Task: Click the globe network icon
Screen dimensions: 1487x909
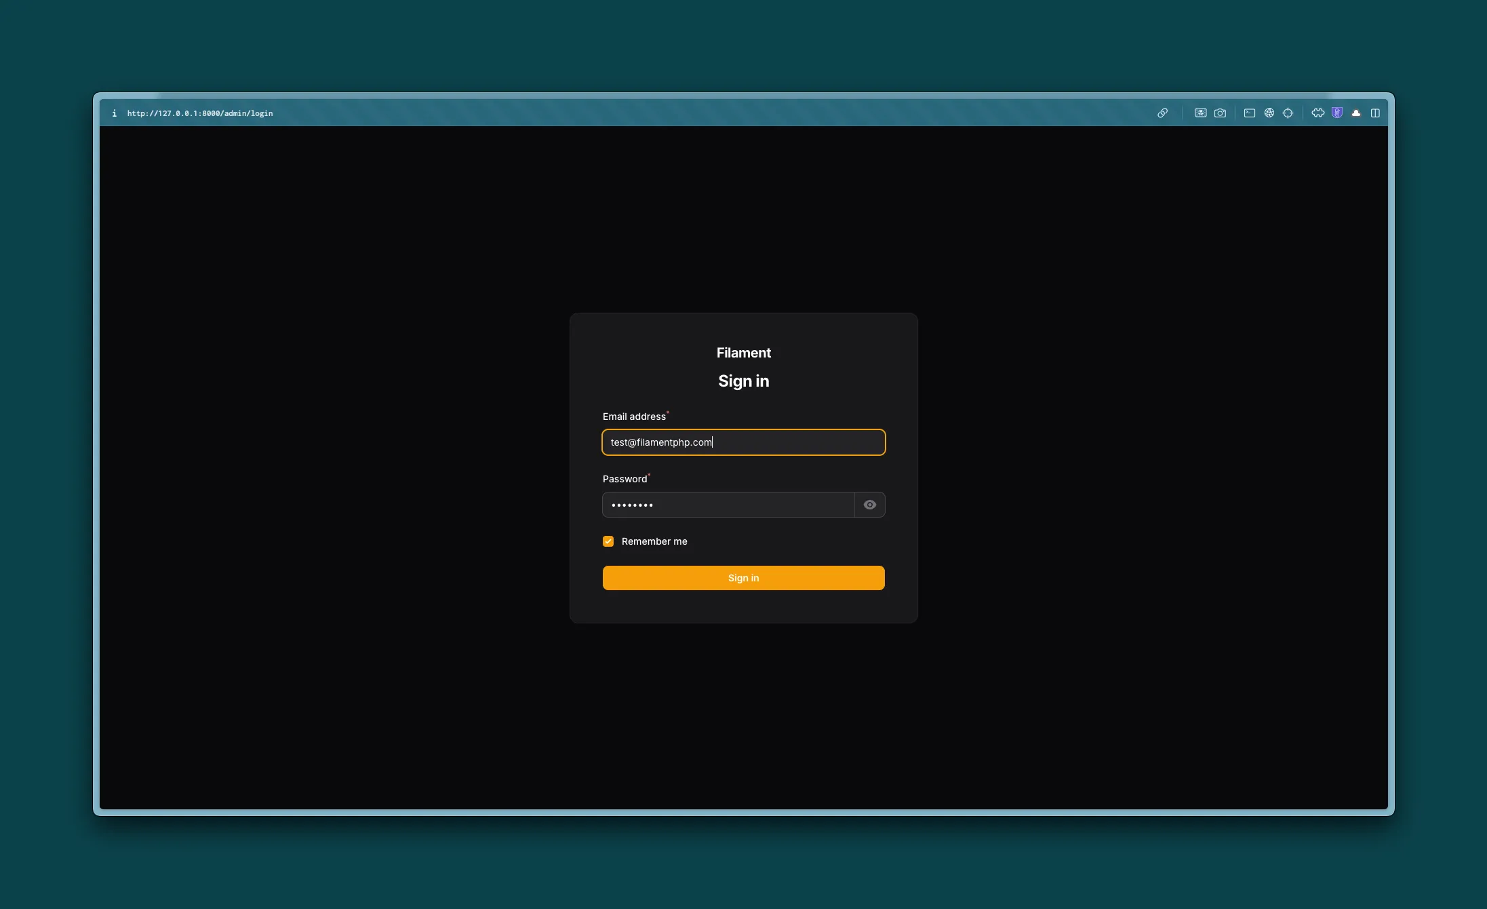Action: coord(1269,113)
